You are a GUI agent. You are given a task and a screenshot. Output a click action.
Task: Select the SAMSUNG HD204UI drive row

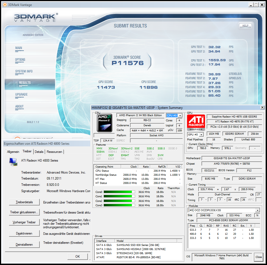pyautogui.click(x=138, y=249)
